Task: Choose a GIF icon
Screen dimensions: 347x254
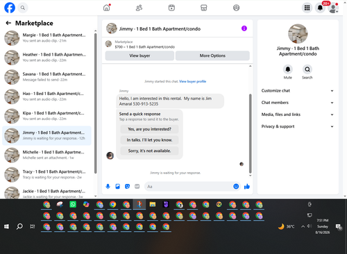Action: [137, 187]
